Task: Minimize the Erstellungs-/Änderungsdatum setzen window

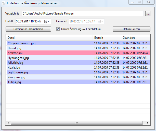Action: pos(132,3)
